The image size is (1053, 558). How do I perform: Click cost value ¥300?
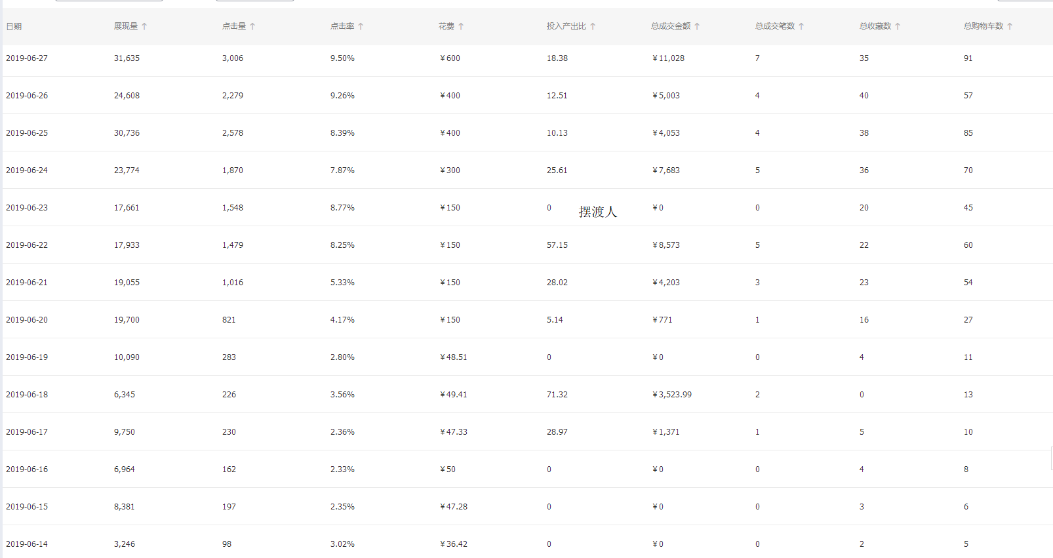pos(450,170)
